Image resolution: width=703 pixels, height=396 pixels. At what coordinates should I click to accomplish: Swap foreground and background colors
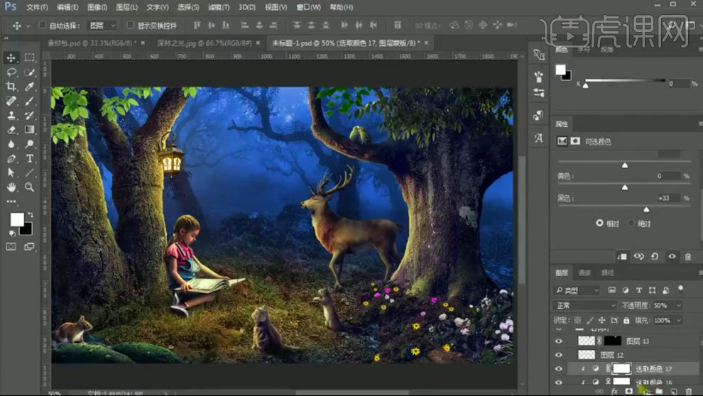coord(31,214)
